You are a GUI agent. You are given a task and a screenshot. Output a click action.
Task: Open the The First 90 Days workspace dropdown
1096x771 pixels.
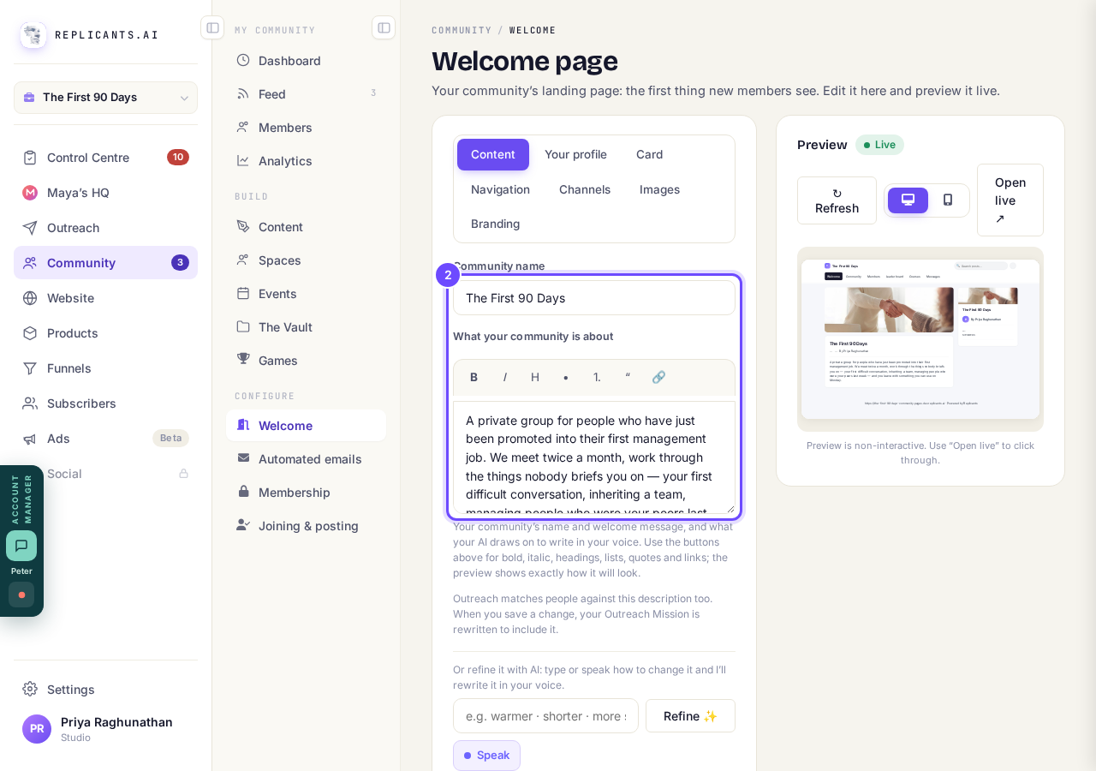tap(105, 98)
